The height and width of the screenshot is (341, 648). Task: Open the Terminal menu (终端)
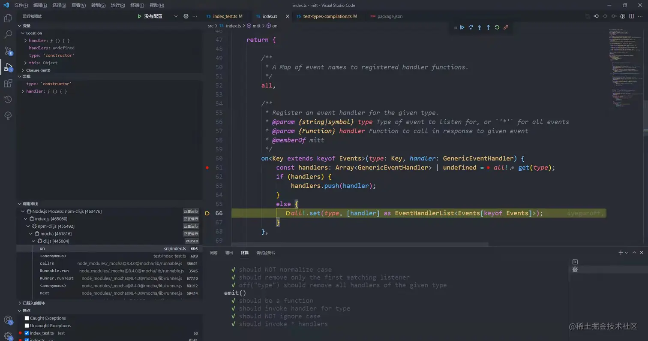(x=137, y=5)
